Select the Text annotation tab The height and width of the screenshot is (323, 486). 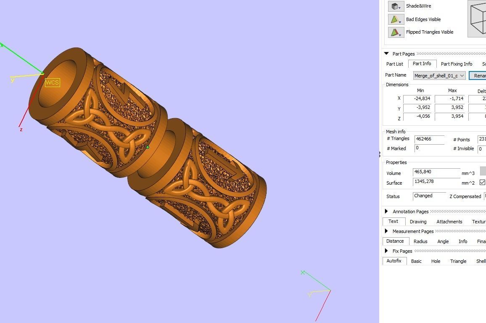(x=394, y=221)
